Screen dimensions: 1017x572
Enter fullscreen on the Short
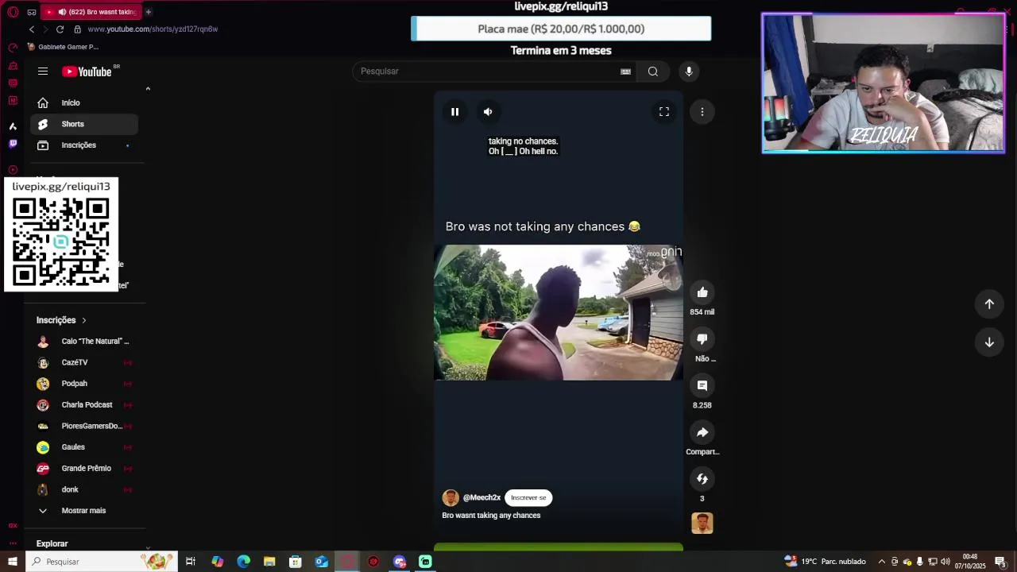pos(664,112)
